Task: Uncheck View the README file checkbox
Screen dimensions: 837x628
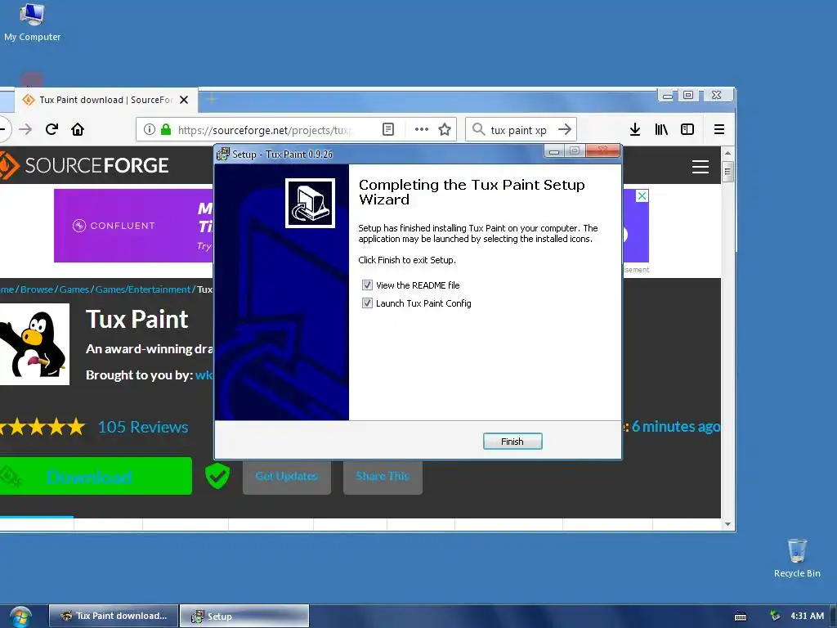Action: coord(367,285)
